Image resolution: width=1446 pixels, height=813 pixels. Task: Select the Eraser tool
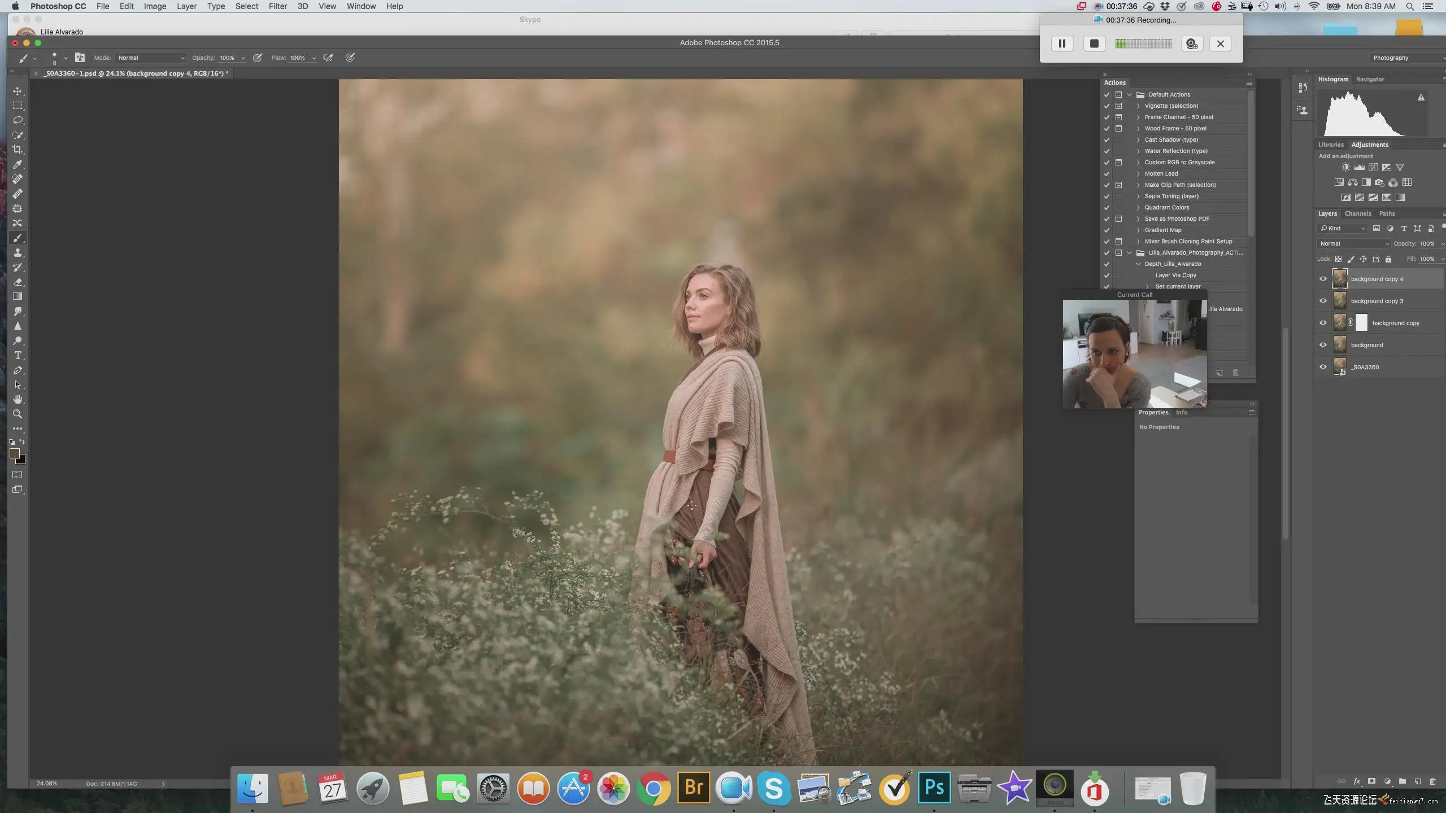click(18, 282)
